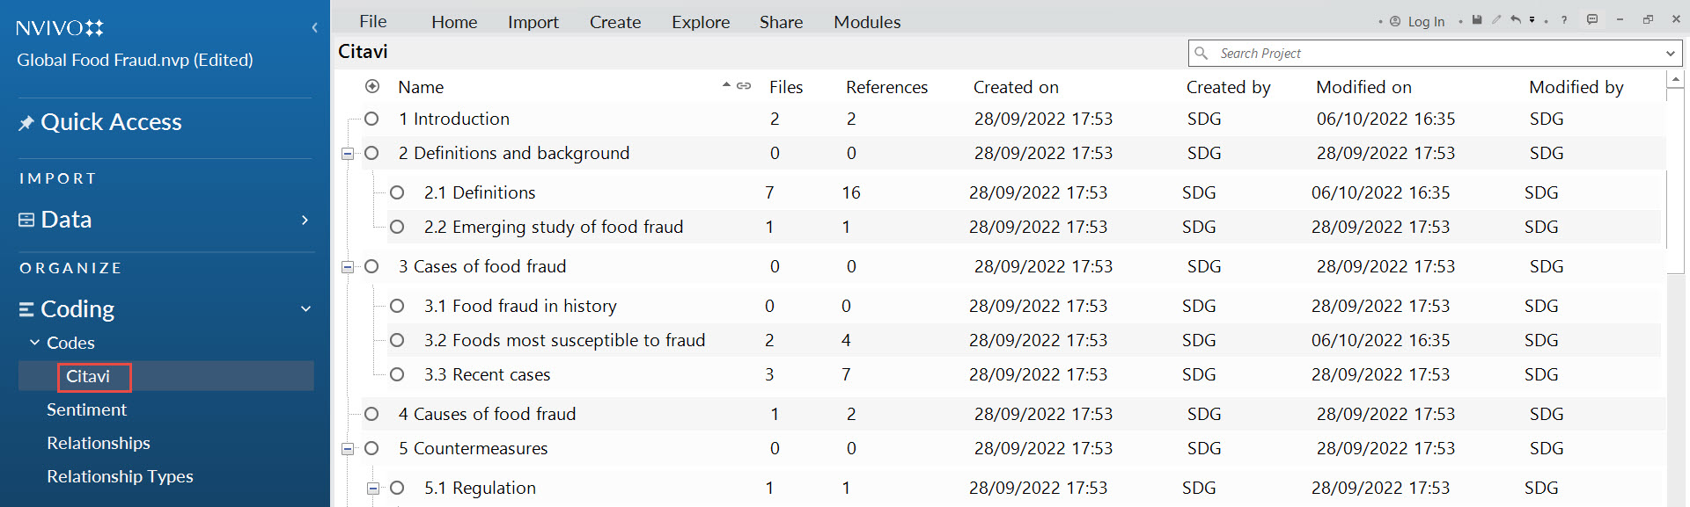
Task: Open the help question mark icon
Action: 1564,20
